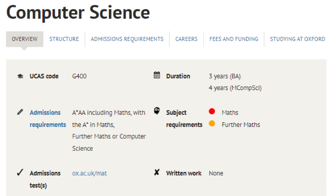
Task: Open the ox.ac.uk/mat link
Action: click(x=89, y=173)
